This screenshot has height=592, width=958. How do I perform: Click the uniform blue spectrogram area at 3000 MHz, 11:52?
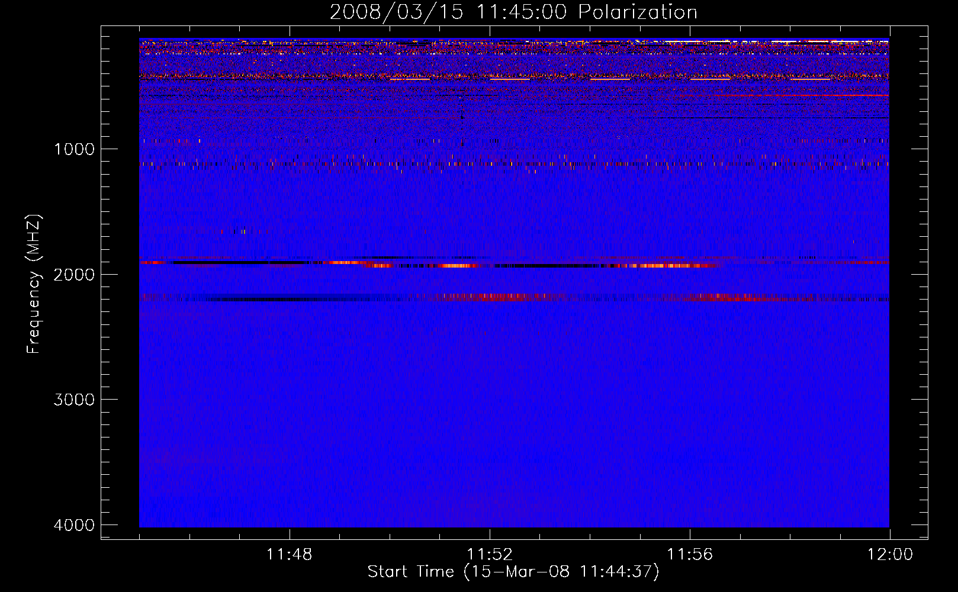[490, 400]
